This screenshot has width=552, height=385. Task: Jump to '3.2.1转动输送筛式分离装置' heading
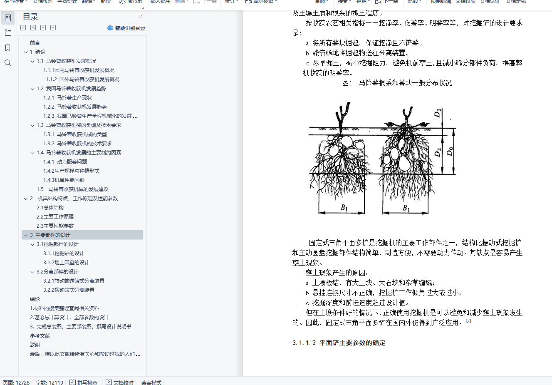coord(74,281)
